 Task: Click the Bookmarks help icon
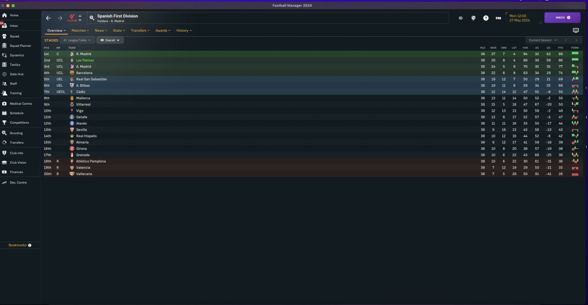tap(30, 245)
